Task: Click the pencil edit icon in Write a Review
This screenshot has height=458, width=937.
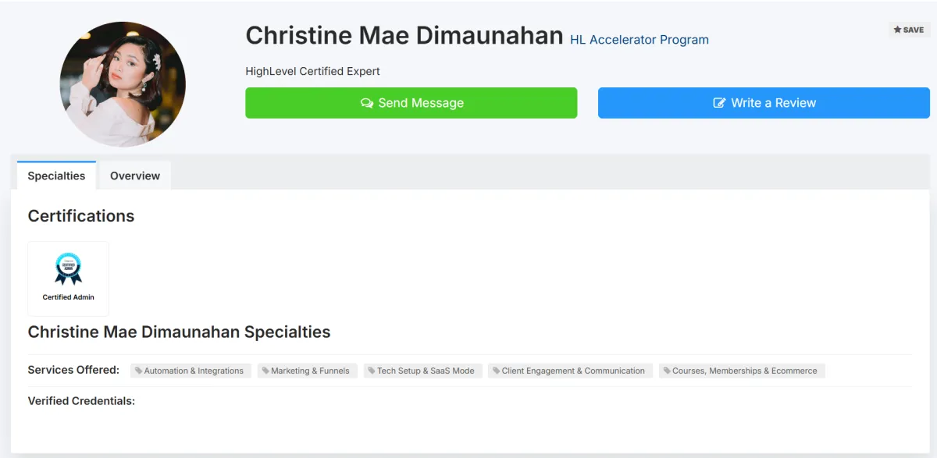Action: pos(719,103)
